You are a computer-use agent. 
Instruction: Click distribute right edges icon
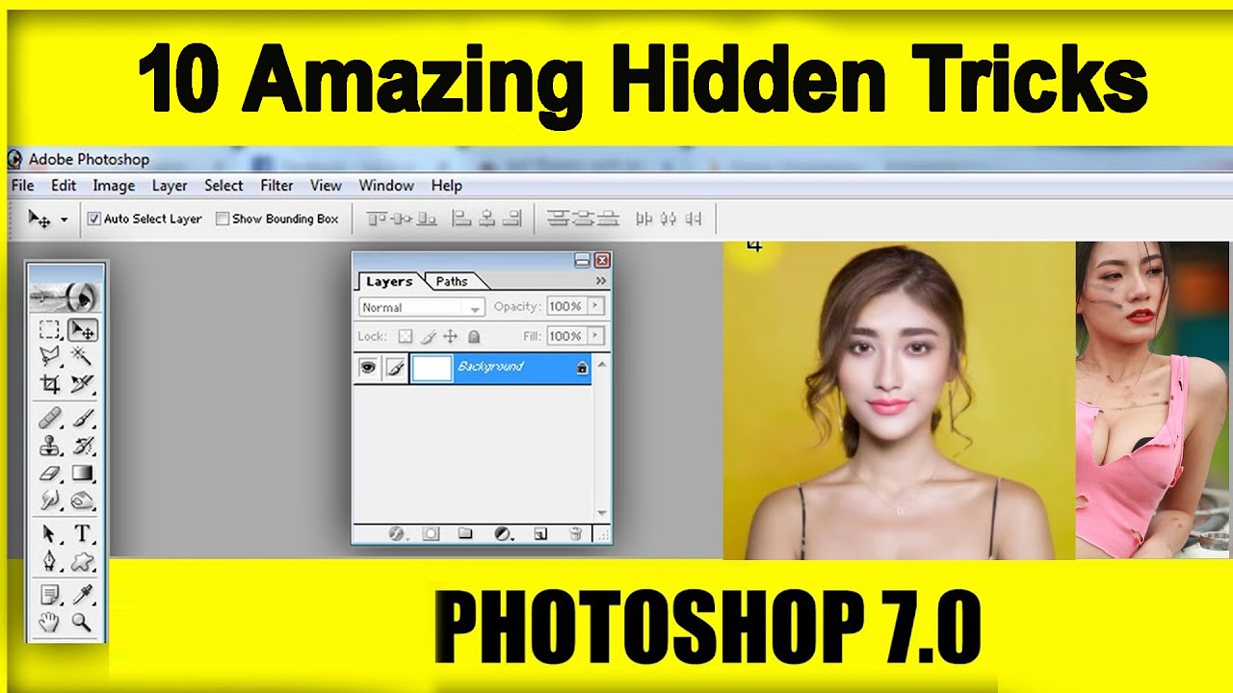coord(694,218)
